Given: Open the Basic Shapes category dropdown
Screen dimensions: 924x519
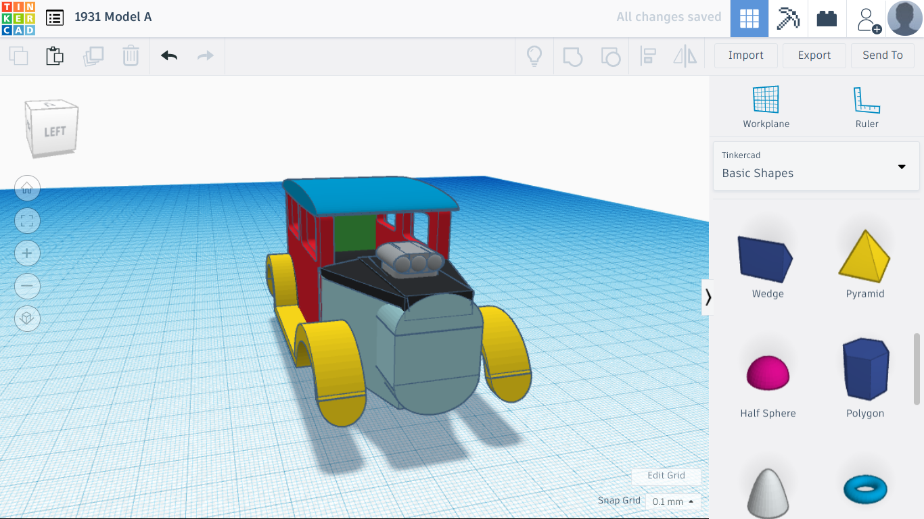Looking at the screenshot, I should [901, 166].
